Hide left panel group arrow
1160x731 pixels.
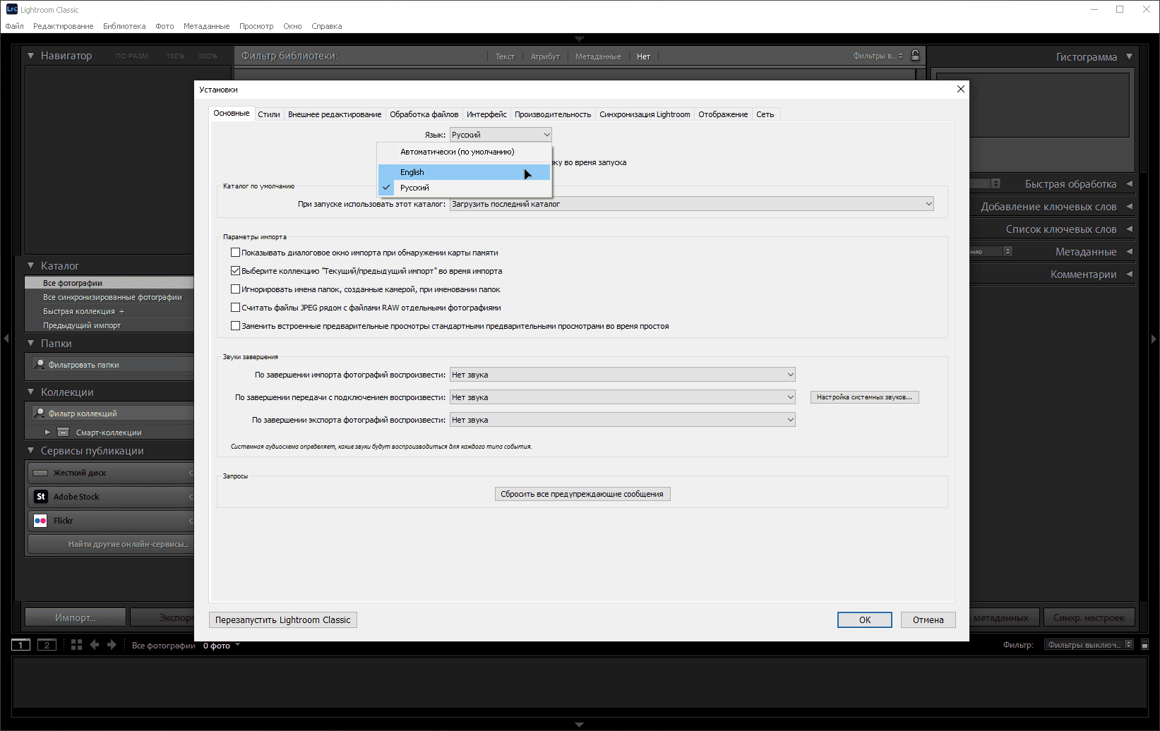click(x=6, y=339)
